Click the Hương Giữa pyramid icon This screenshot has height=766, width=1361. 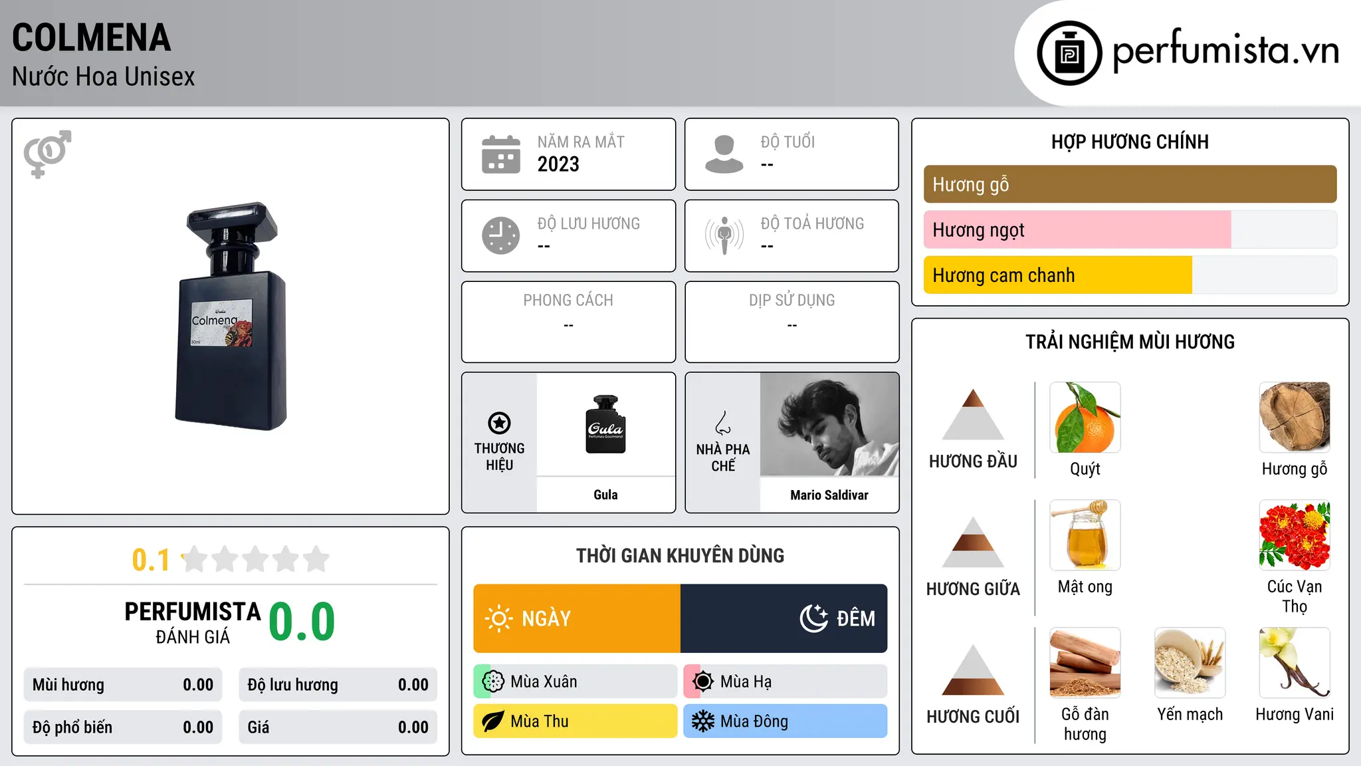pos(973,542)
